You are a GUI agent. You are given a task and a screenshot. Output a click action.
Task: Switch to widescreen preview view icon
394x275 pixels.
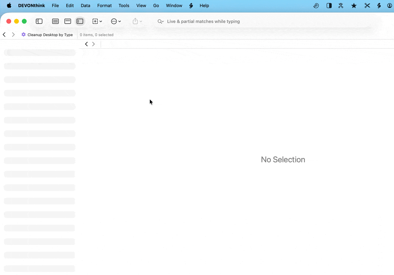click(68, 21)
